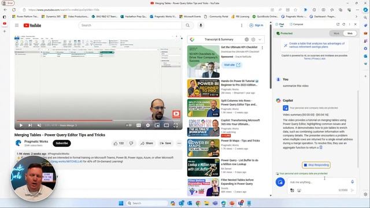Click the YouTube search magnifier button

187,25
